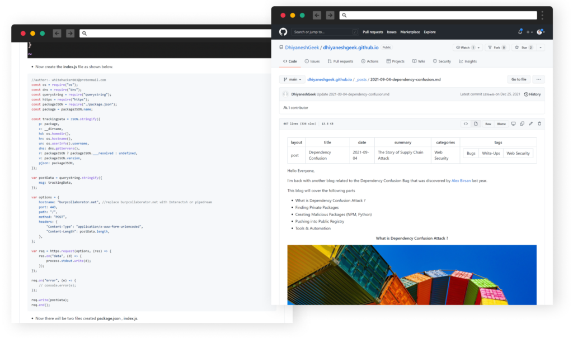Image resolution: width=573 pixels, height=339 pixels.
Task: Open the 1 contributor listing
Action: pos(295,108)
